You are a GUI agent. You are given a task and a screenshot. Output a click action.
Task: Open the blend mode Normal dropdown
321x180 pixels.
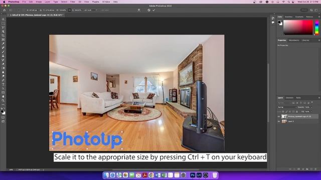[x=286, y=107]
